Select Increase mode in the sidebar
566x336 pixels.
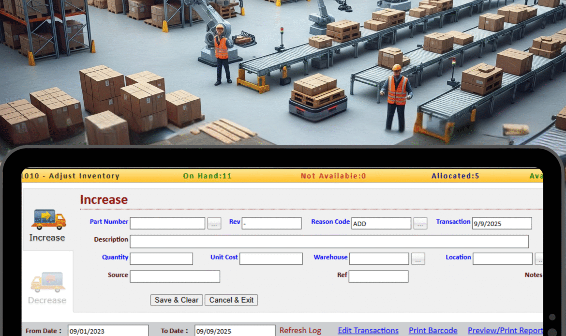(x=46, y=225)
